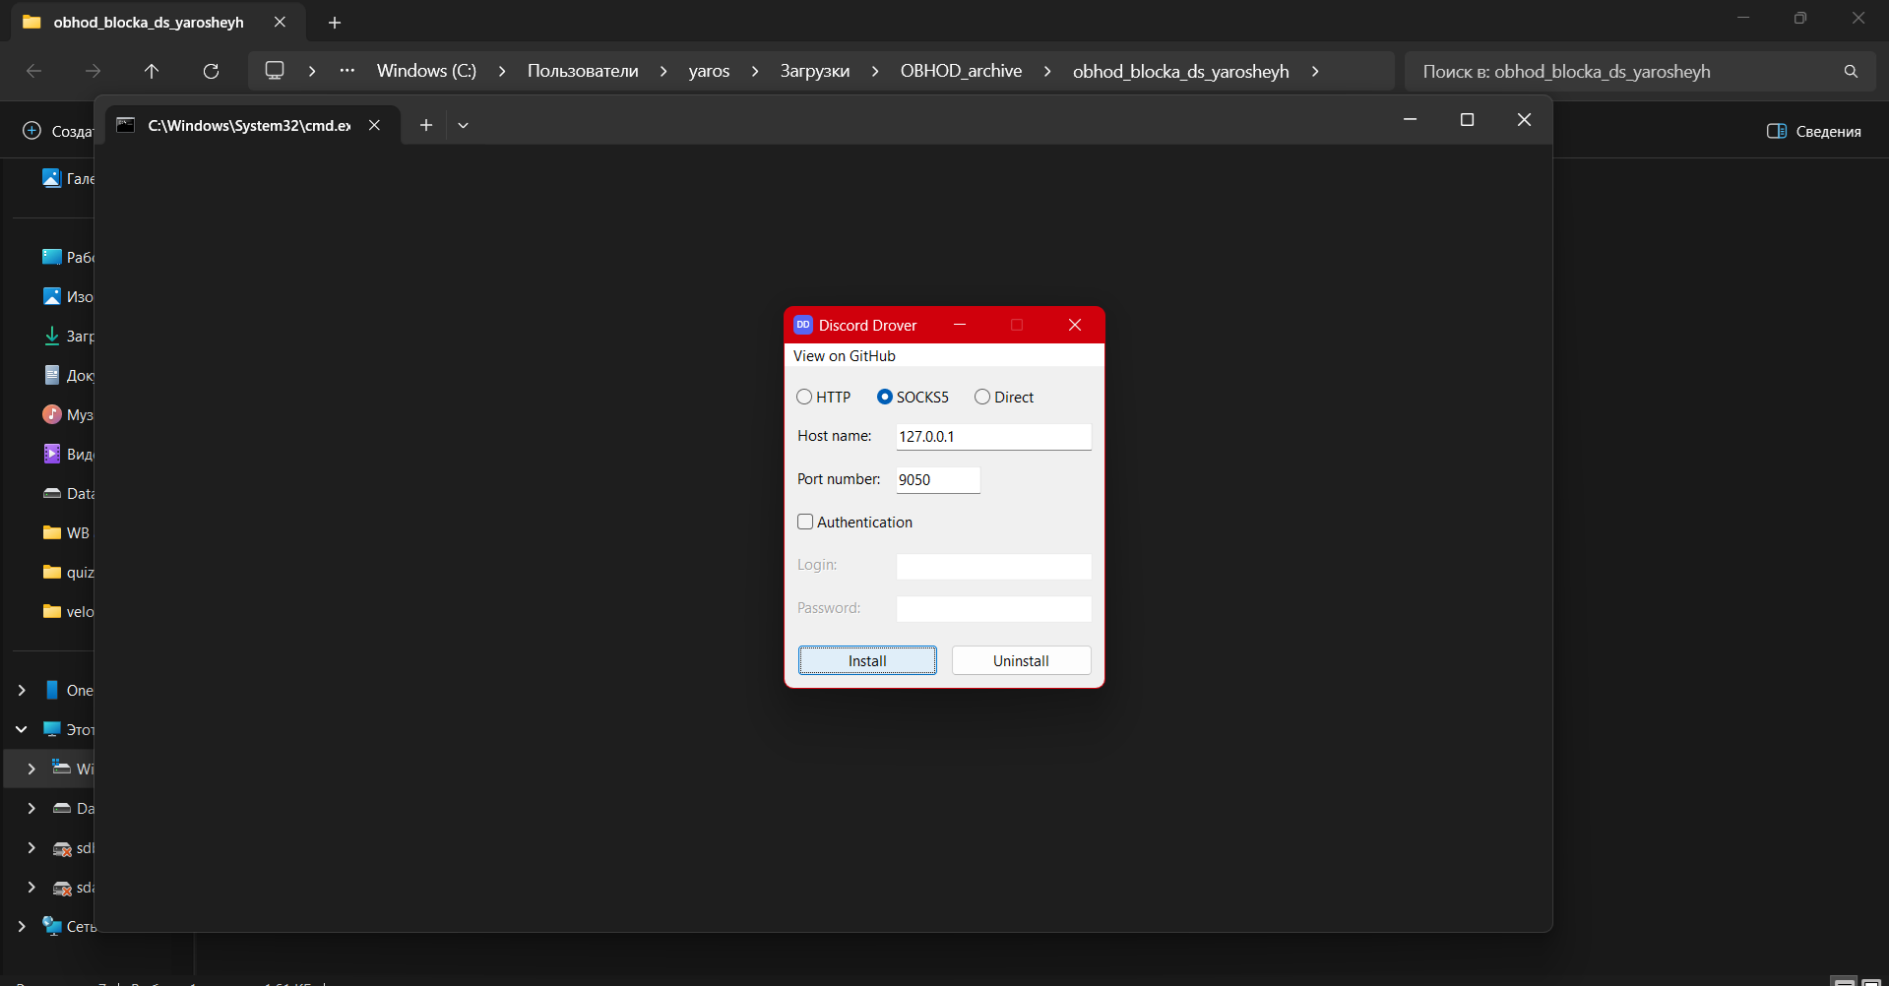Show hidden path segments with ellipsis

tap(347, 71)
